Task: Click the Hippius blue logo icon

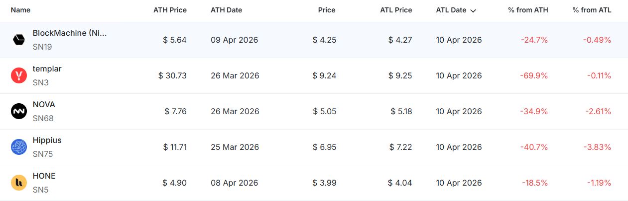Action: (18, 147)
